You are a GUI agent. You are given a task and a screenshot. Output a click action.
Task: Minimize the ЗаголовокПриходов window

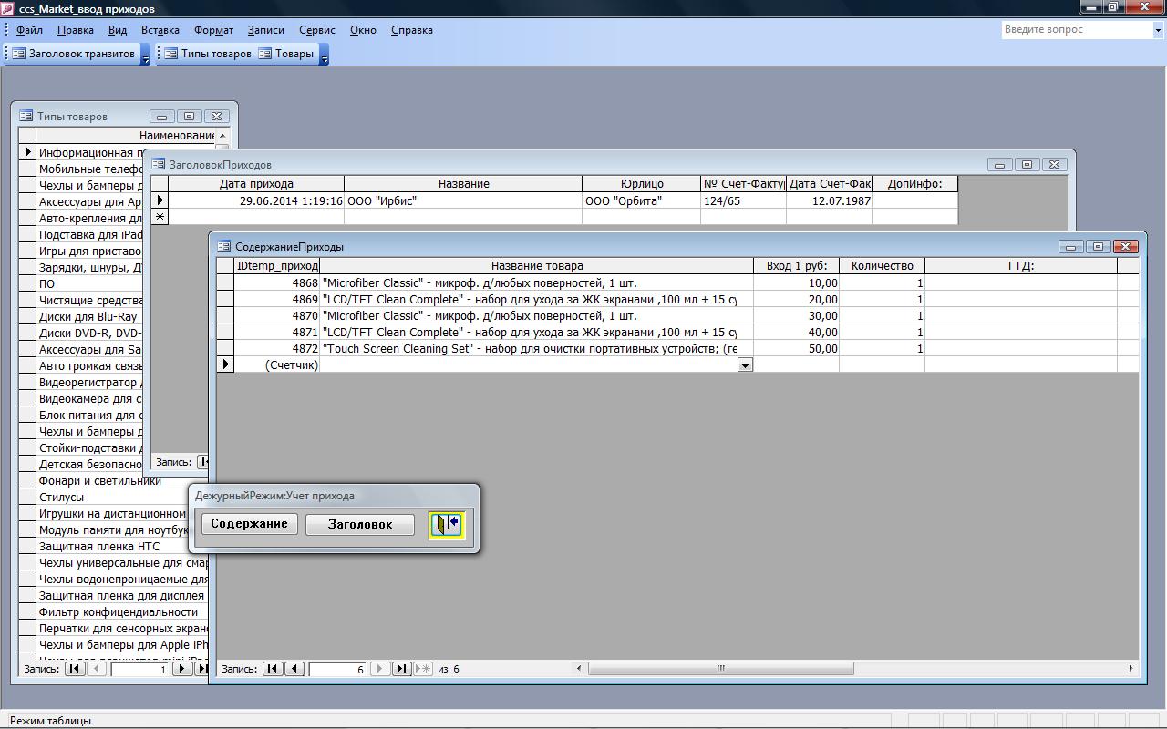(999, 165)
